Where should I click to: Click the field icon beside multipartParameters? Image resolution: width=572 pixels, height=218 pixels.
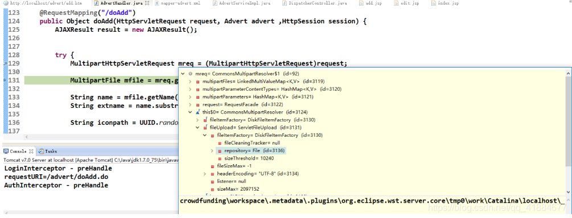coord(197,97)
